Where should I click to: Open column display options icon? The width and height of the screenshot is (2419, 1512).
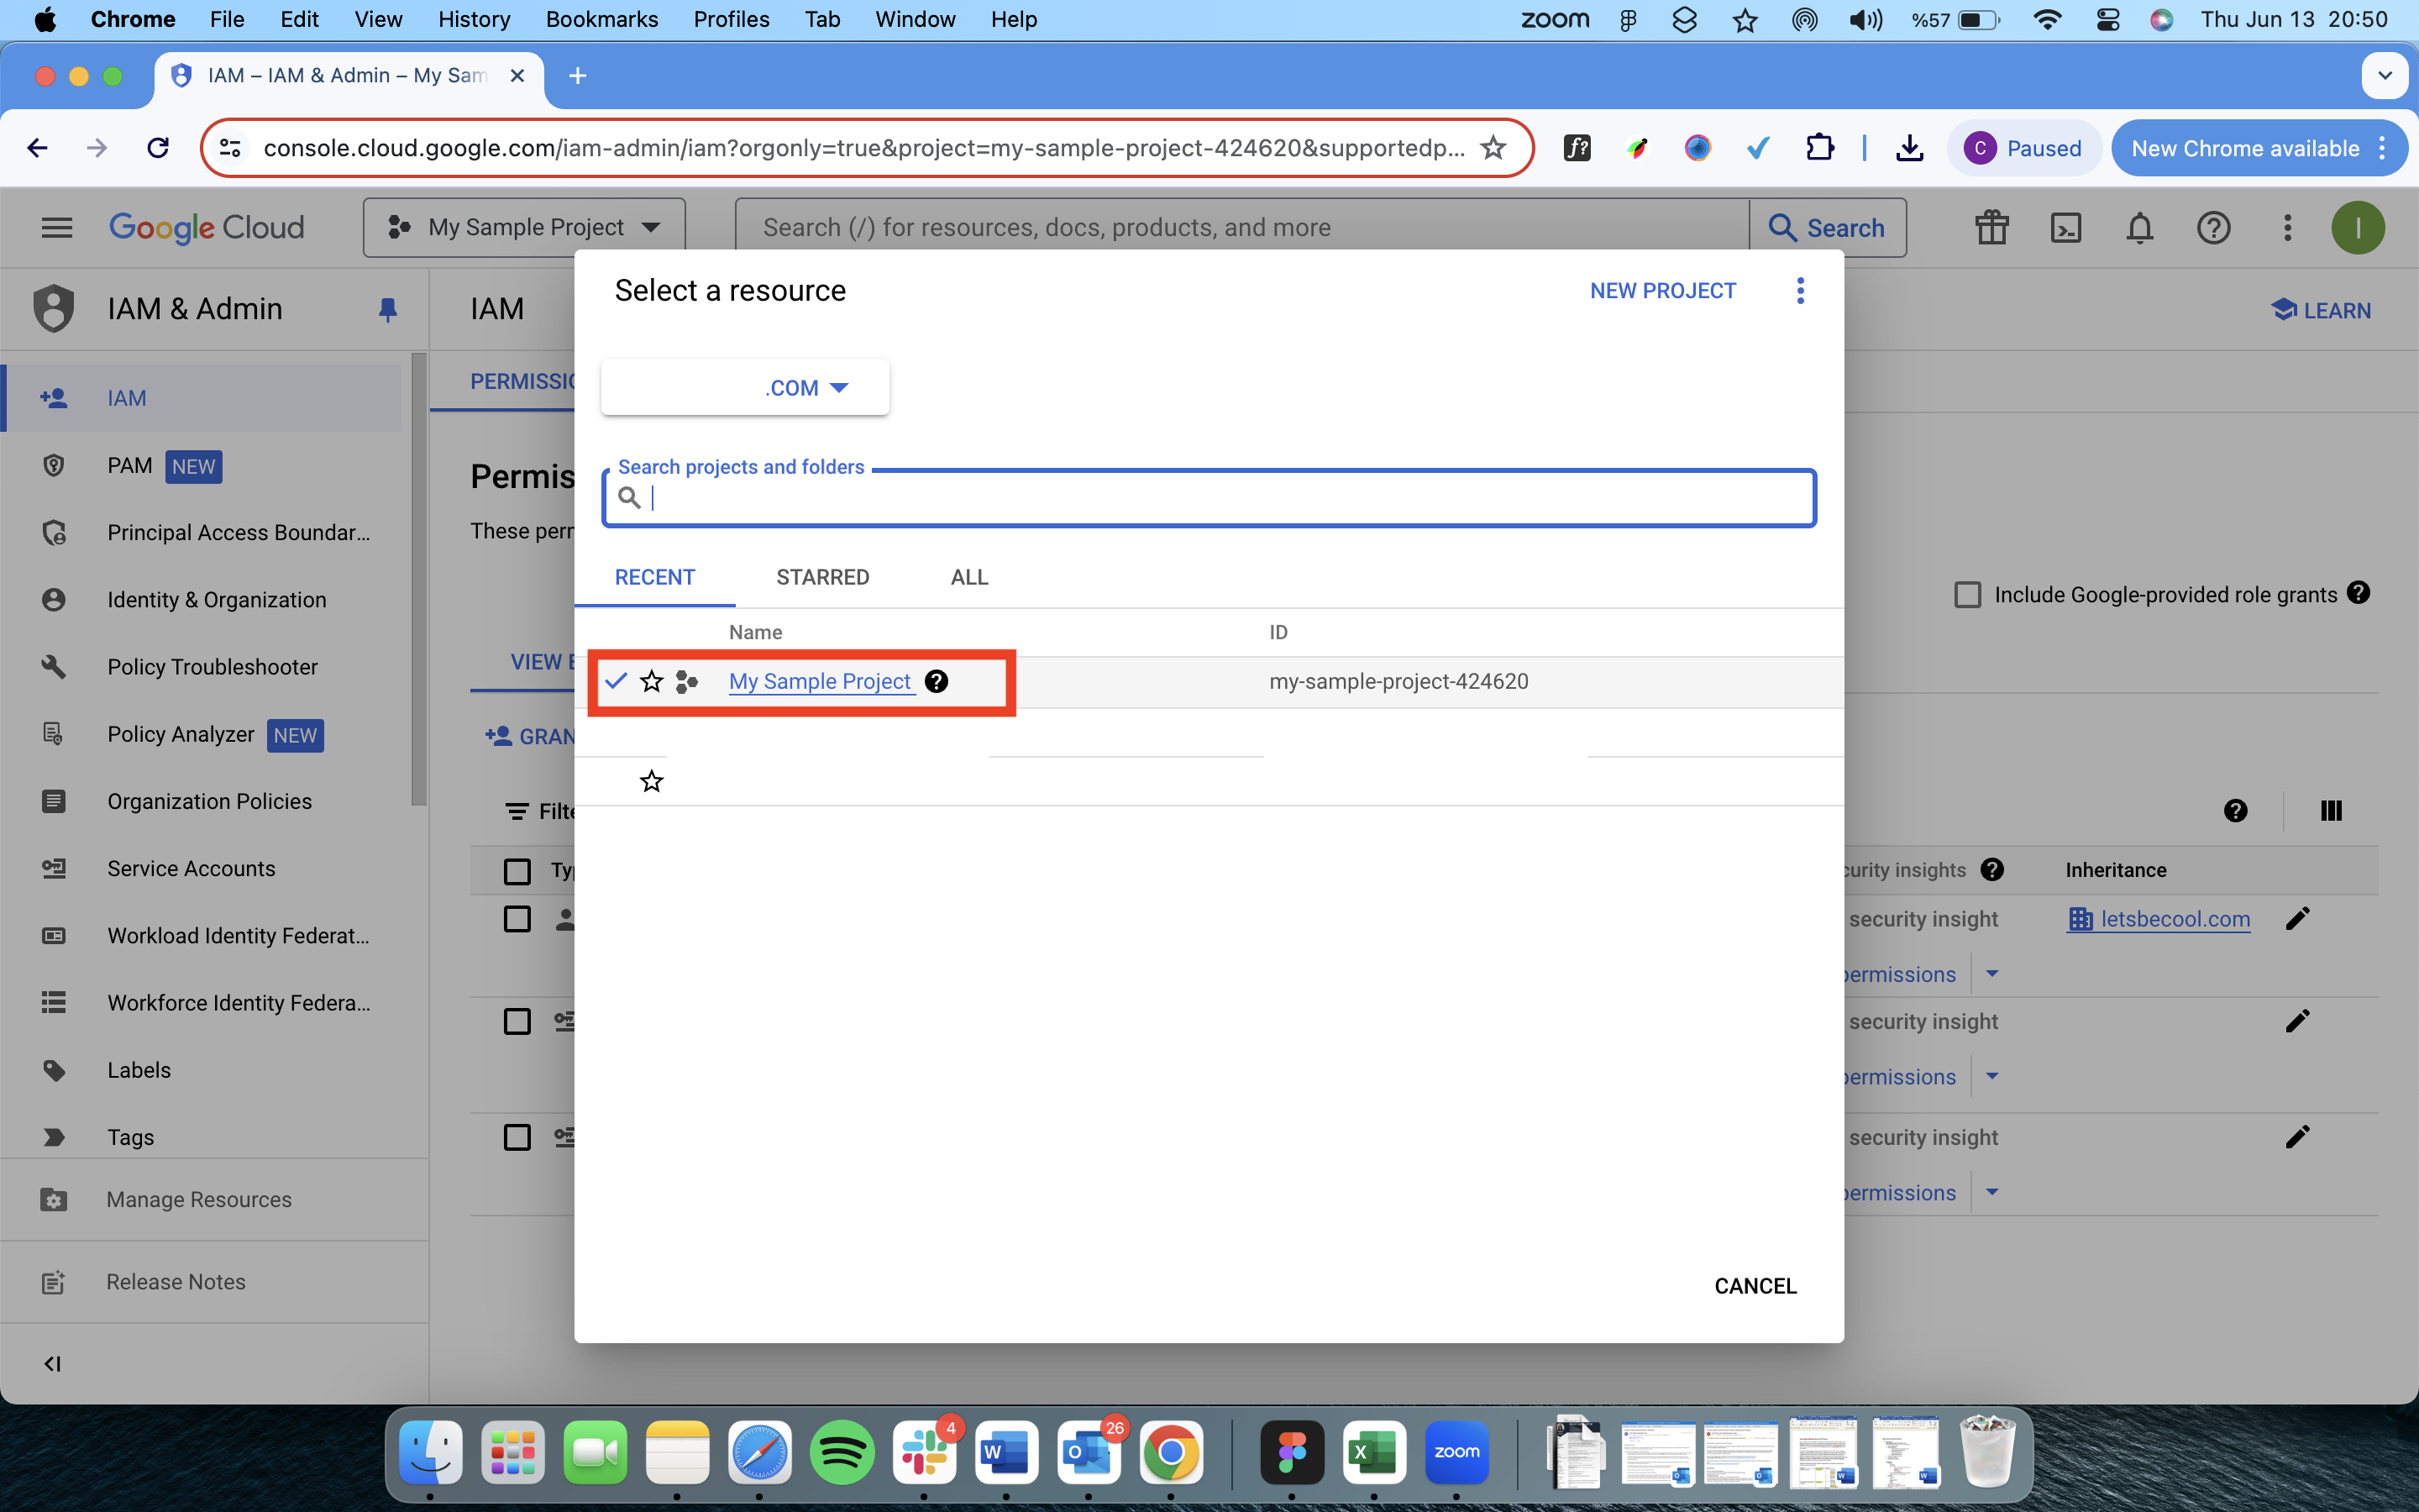click(x=2331, y=811)
